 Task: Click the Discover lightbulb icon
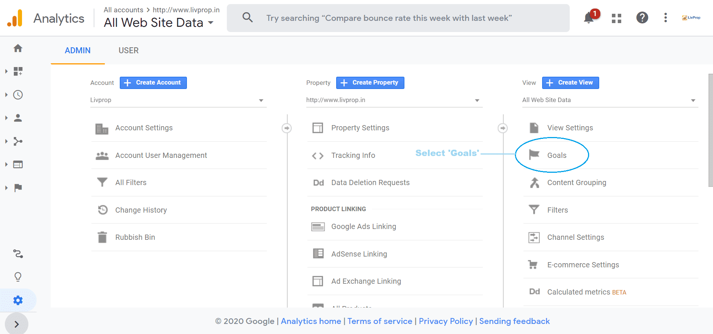(x=18, y=277)
